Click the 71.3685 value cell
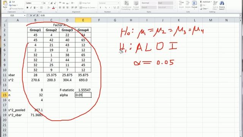Image resolution: width=243 pixels, height=137 pixels. point(35,115)
